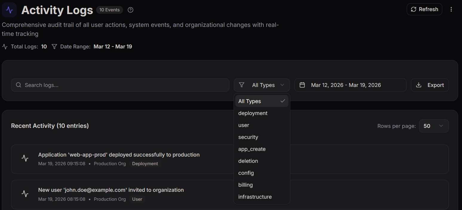
Task: Click the download icon on the Export button
Action: [418, 85]
